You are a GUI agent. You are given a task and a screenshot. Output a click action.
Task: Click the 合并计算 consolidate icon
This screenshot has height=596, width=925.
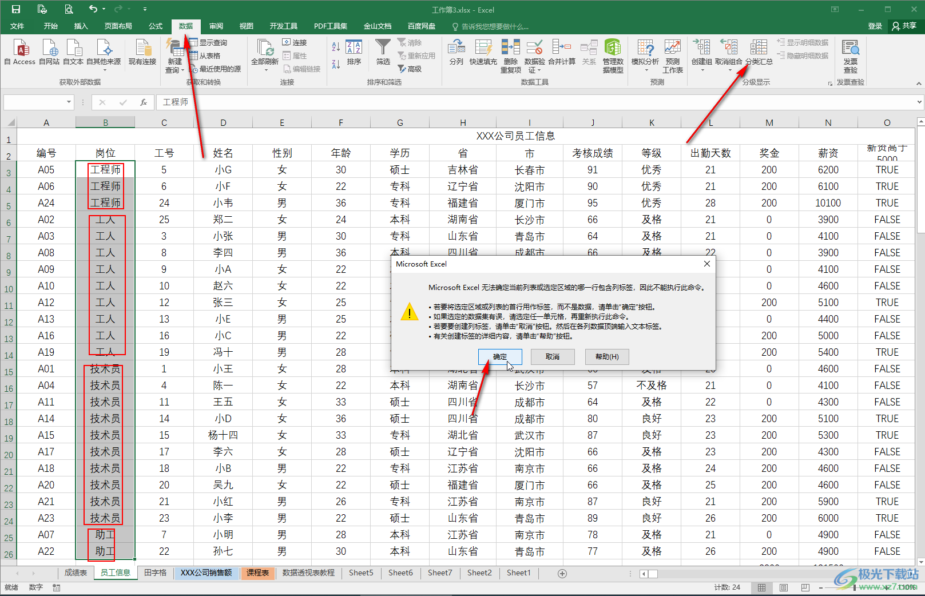[562, 48]
